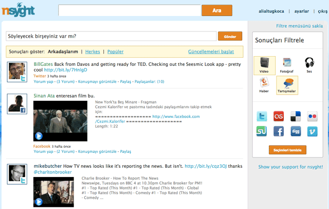Click 'Paylaş' on BillGates post

click(125, 82)
